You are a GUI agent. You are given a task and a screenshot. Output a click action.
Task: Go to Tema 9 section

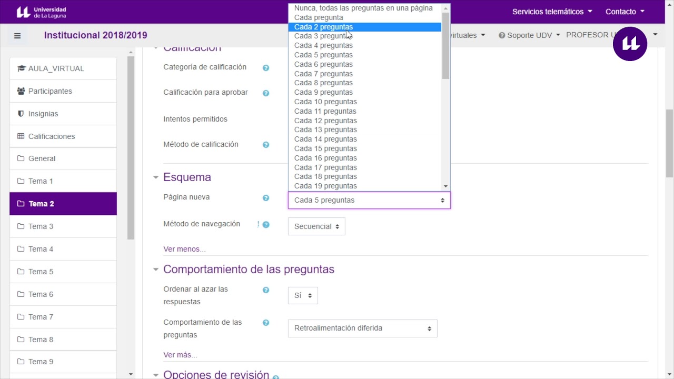point(63,362)
